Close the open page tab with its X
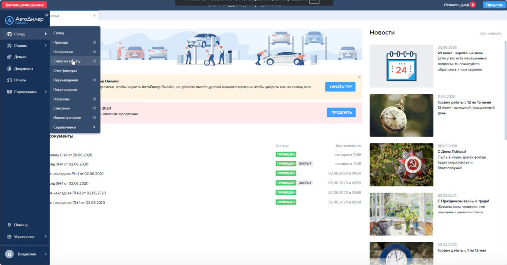Screen dimensions: 507x265 click(x=94, y=15)
